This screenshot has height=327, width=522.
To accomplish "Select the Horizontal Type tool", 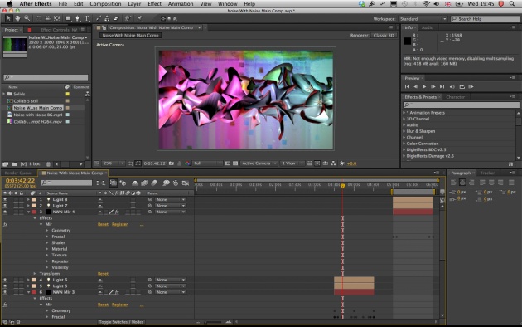I will (x=86, y=18).
